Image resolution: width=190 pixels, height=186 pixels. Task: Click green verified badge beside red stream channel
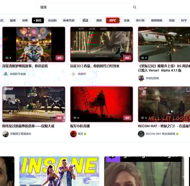point(85,134)
